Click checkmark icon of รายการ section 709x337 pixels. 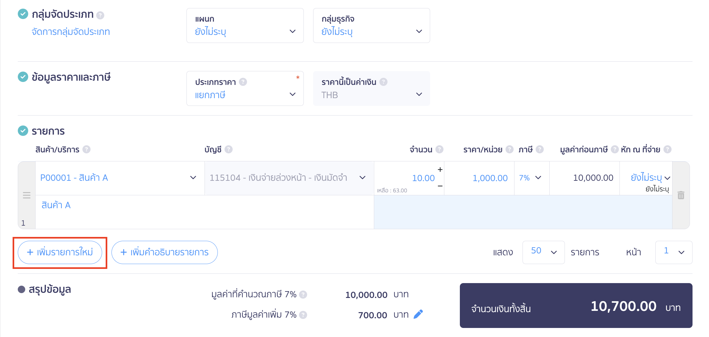click(23, 131)
